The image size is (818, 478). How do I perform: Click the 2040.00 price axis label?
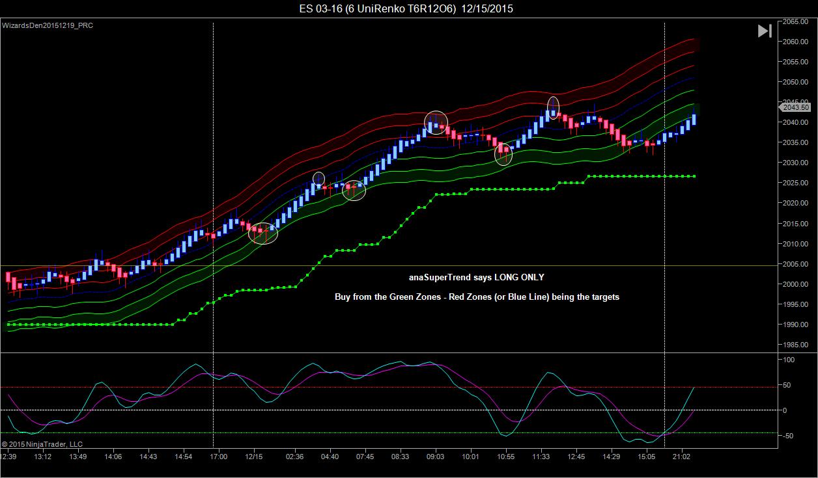[x=795, y=122]
